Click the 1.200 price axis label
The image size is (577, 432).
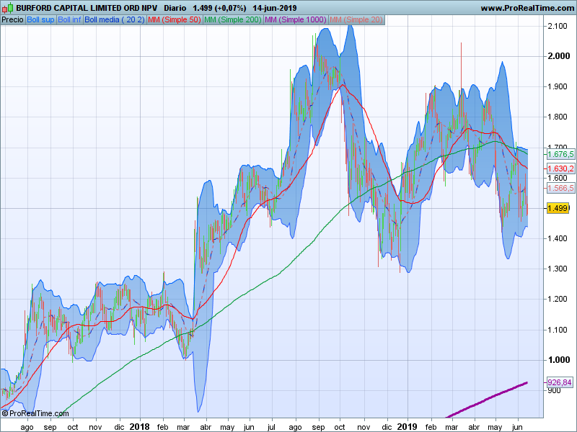click(x=558, y=299)
